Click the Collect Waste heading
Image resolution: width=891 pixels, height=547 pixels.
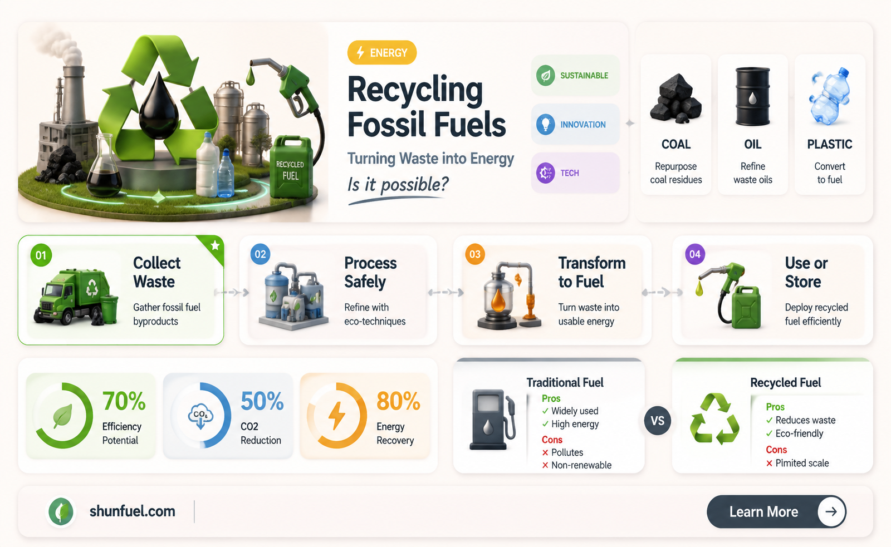pos(157,272)
